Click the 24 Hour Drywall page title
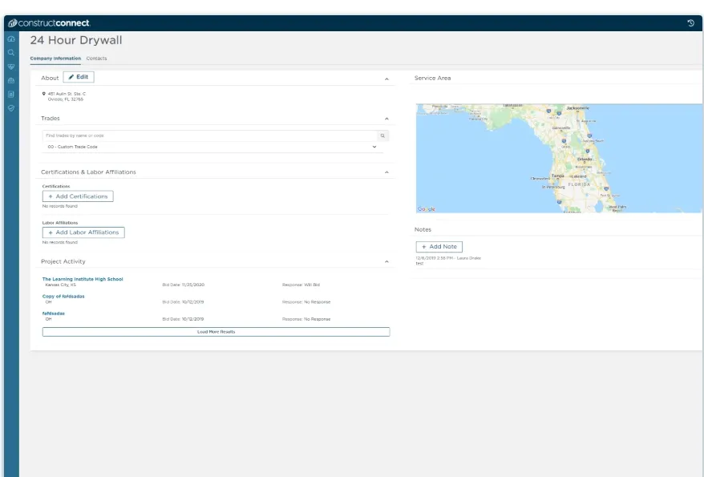Viewport: 704px width, 477px height. click(x=76, y=40)
